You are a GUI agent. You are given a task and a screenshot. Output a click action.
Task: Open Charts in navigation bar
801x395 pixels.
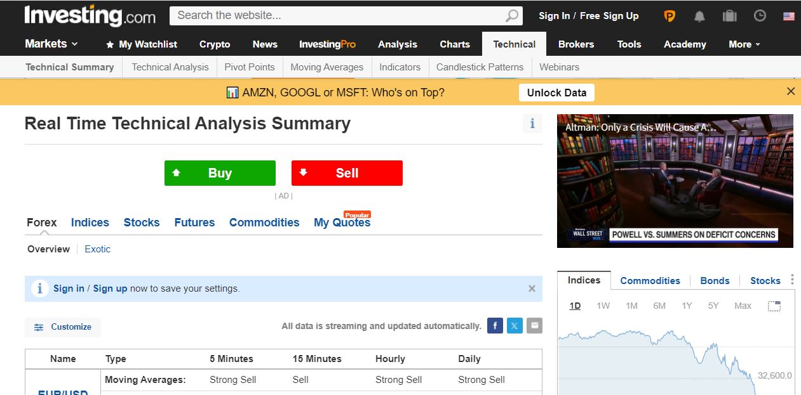[455, 44]
